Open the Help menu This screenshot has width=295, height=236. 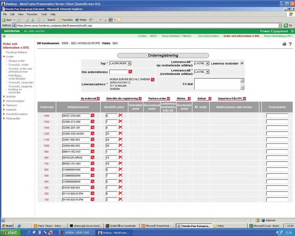tap(53, 14)
